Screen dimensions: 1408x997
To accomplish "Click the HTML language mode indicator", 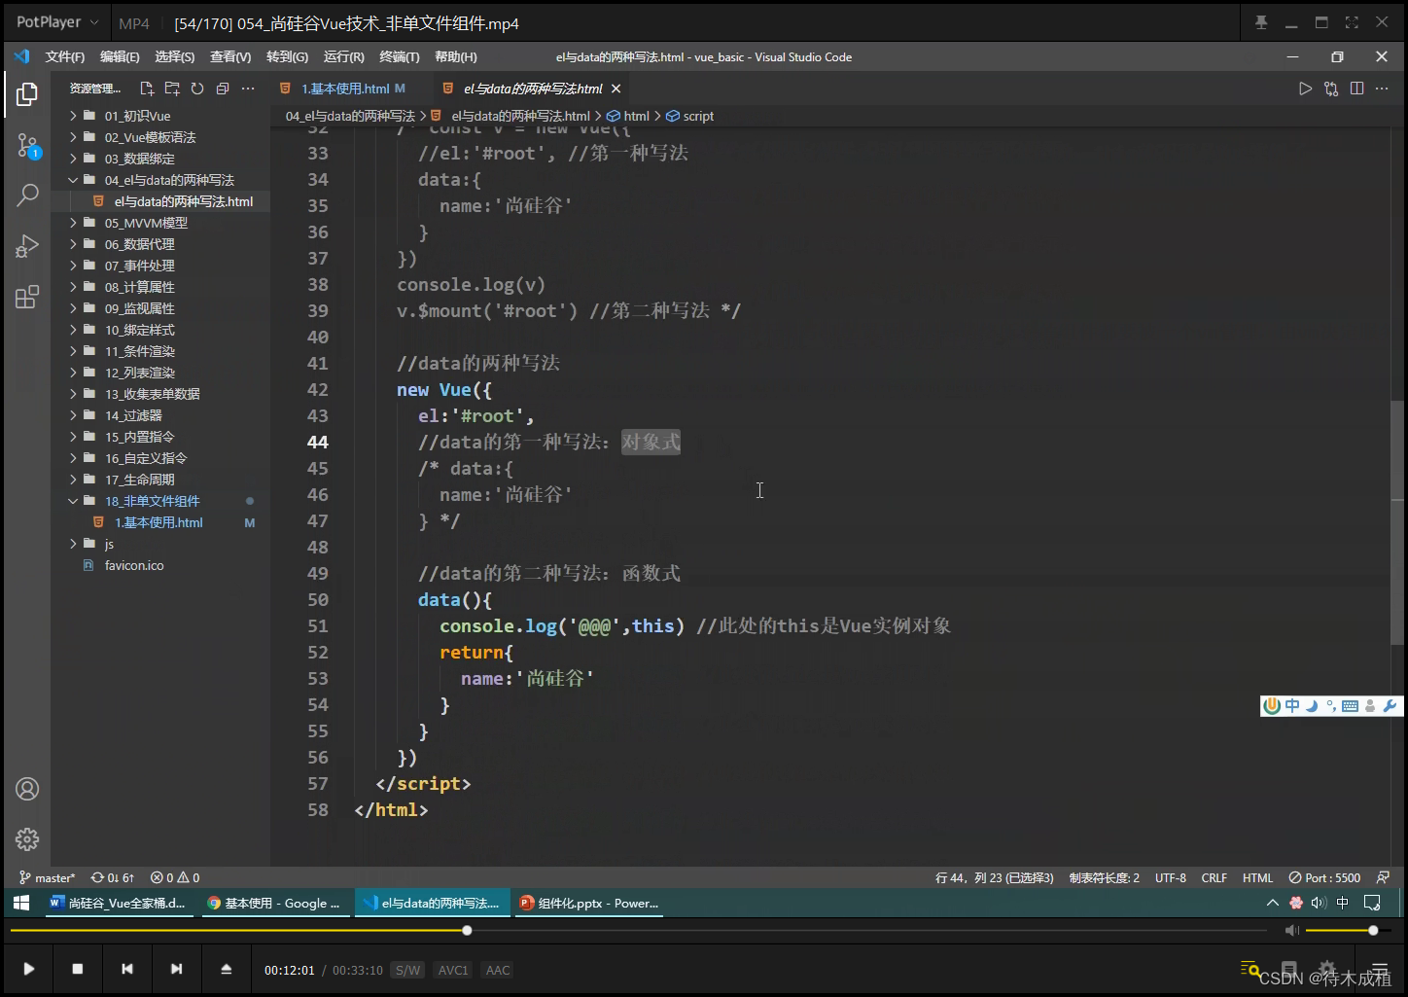I will [1257, 877].
